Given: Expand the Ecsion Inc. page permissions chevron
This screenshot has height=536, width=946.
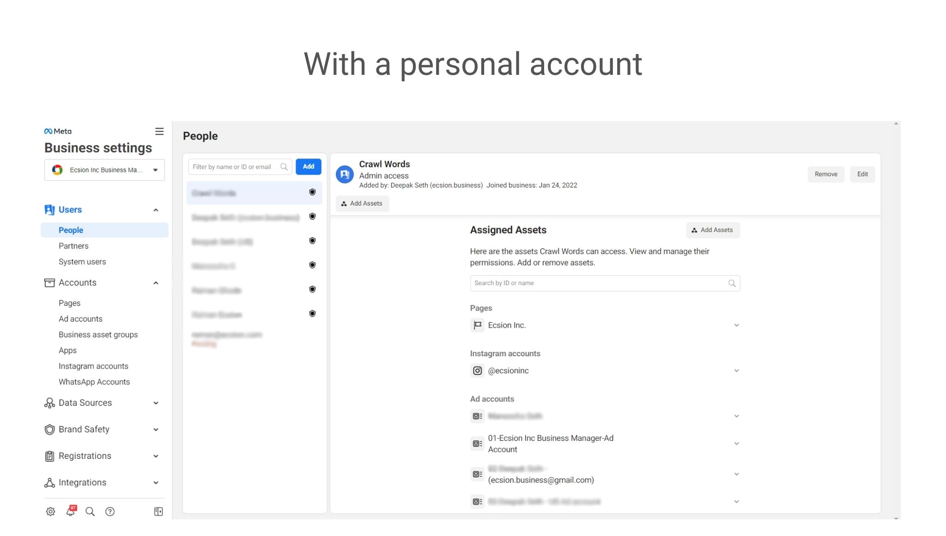Looking at the screenshot, I should (x=737, y=325).
